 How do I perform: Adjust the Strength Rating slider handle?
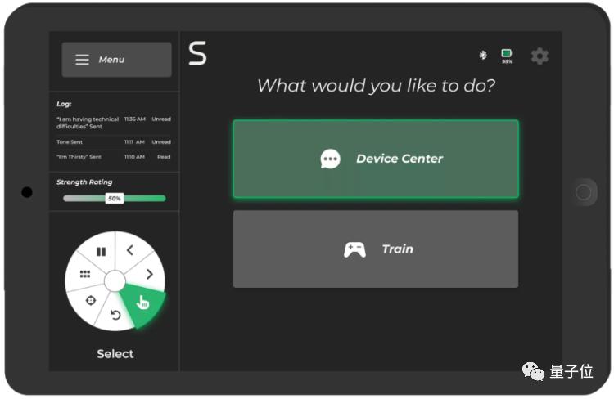(115, 199)
